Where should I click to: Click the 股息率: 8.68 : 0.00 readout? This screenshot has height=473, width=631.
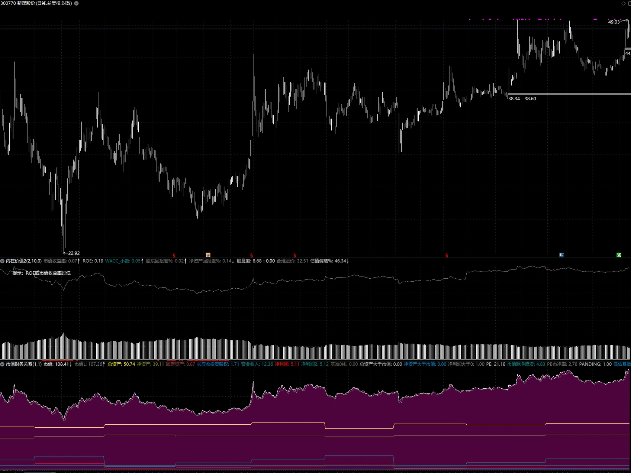click(256, 261)
